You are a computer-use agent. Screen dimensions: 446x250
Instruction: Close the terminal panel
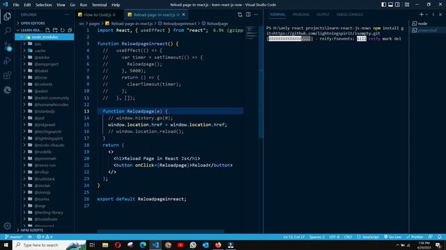point(440,15)
